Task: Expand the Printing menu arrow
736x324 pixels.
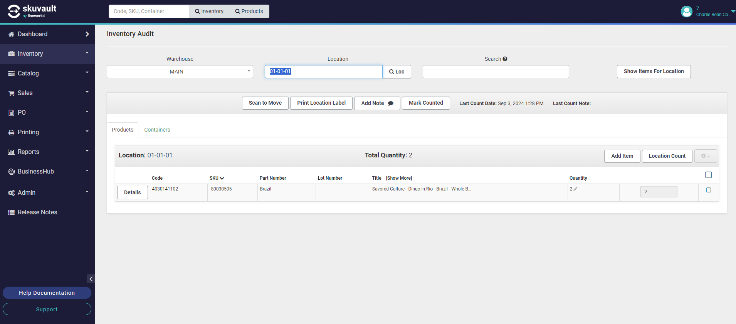Action: pyautogui.click(x=87, y=131)
